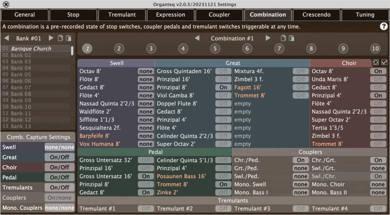The image size is (390, 215).
Task: Select Bank 13 in list
Action: [36, 126]
